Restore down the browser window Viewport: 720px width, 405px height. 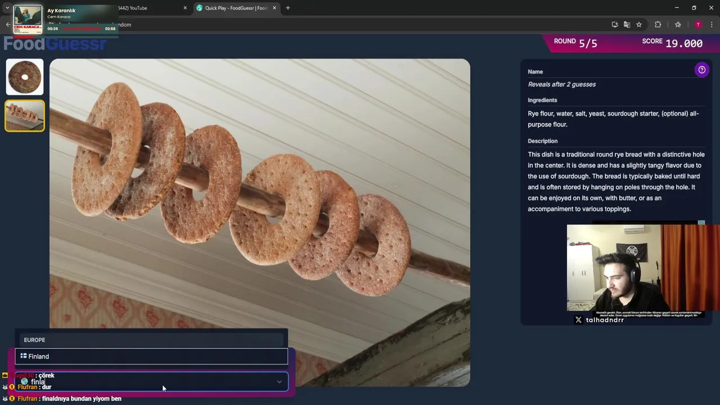click(694, 8)
